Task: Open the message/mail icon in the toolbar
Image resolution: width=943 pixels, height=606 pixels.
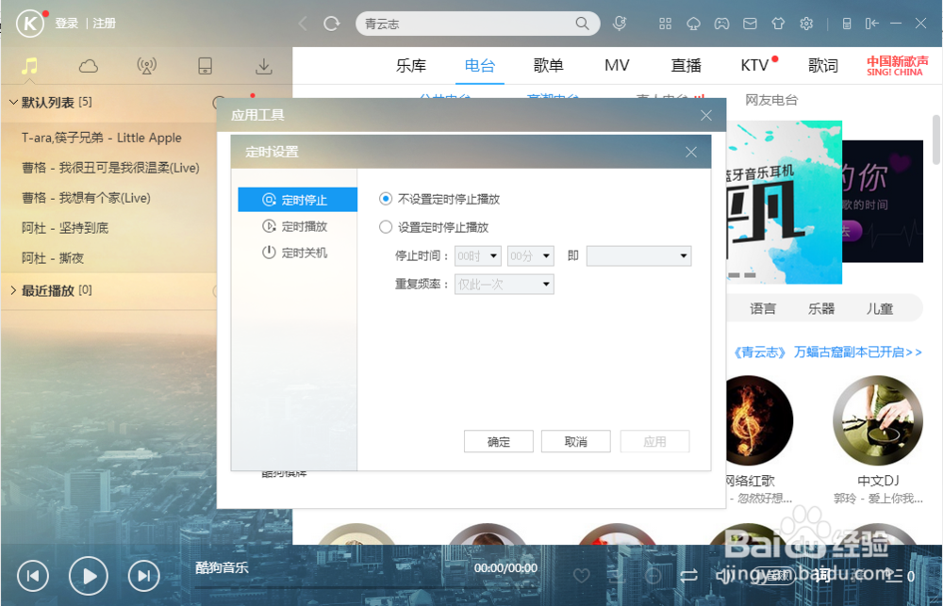Action: [x=751, y=23]
